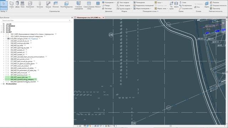The image size is (228, 128).
Task: Choose the Крыша (Roof) tool
Action: pos(48,5)
